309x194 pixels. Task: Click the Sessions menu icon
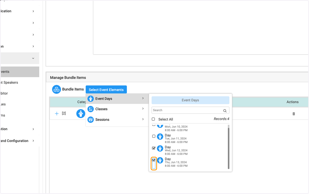tap(90, 120)
